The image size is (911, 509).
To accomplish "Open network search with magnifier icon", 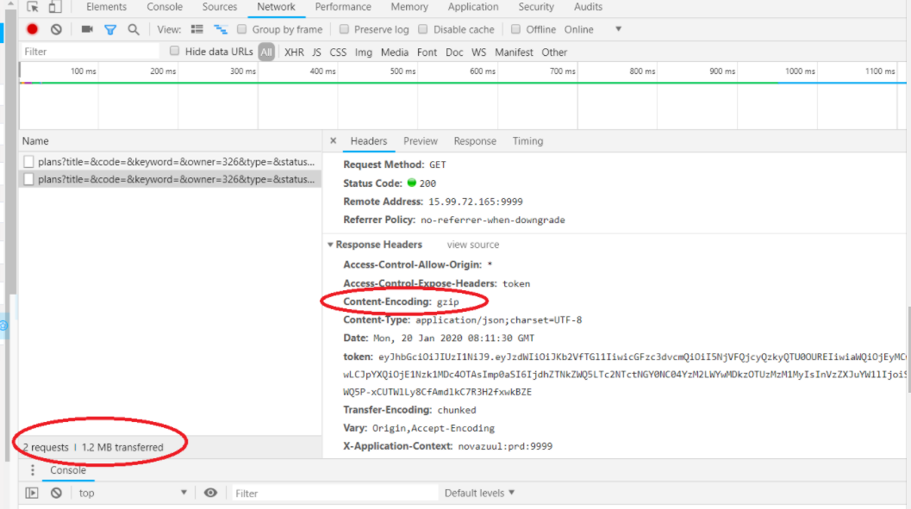I will coord(134,29).
